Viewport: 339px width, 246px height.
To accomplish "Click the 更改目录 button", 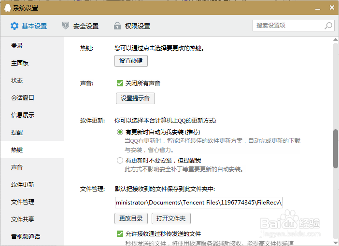I will pos(131,219).
